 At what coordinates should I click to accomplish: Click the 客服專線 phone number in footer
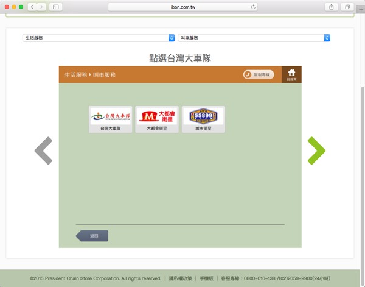[276, 278]
